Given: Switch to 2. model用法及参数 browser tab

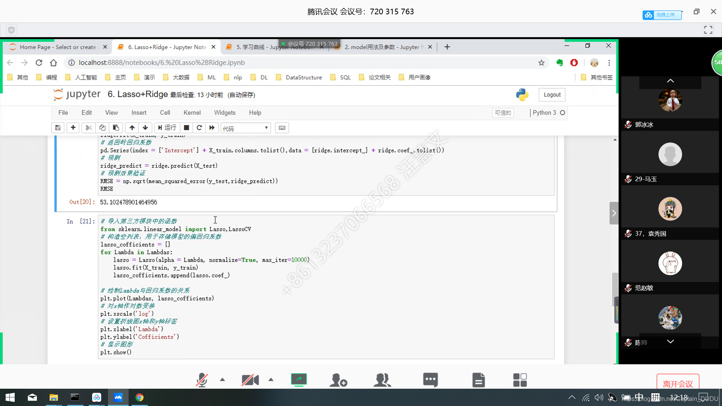Looking at the screenshot, I should pyautogui.click(x=384, y=47).
